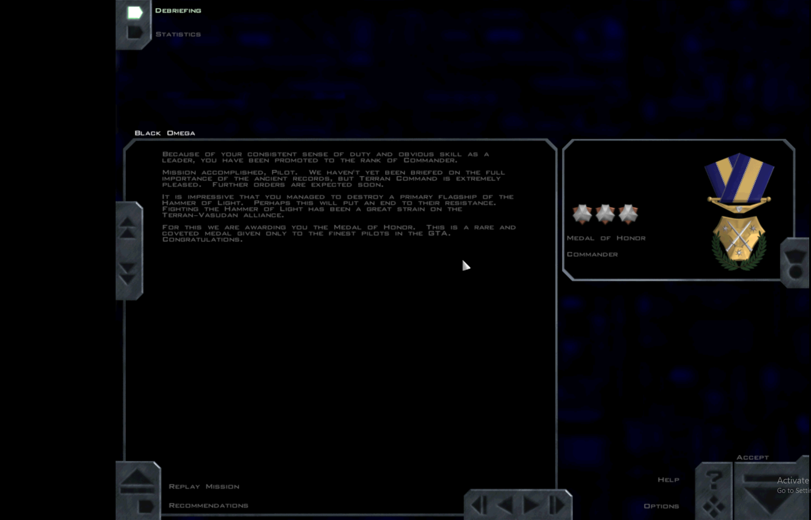Viewport: 811px width, 520px height.
Task: Click the "Recommendations" text label
Action: click(x=209, y=506)
